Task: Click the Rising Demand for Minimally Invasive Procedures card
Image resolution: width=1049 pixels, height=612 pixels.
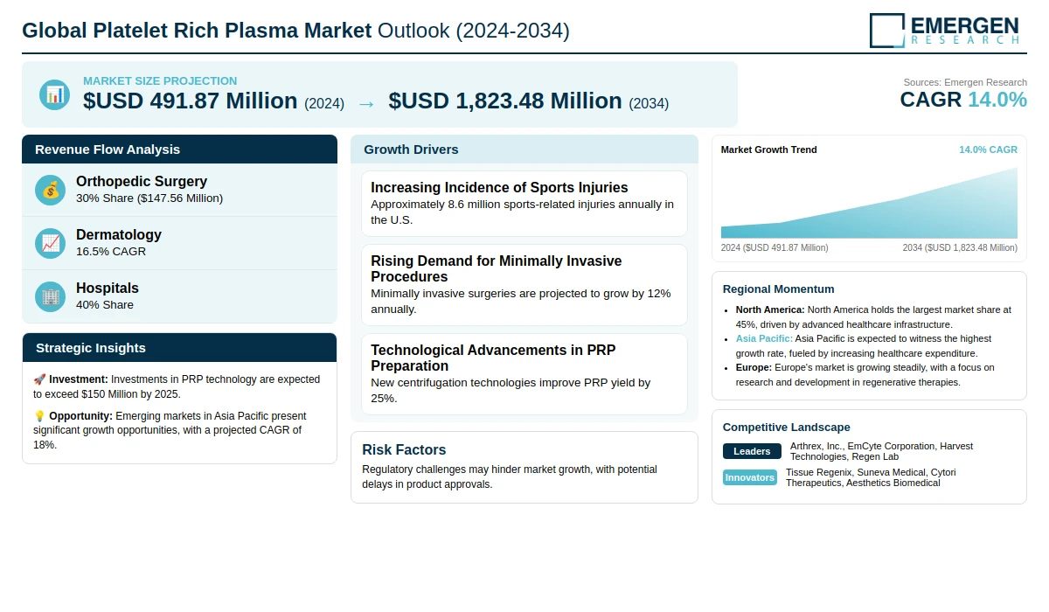Action: point(524,285)
